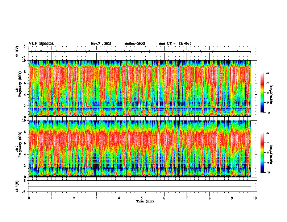Click the 'ch.3(V)' axis label
Screen dimensions: 287x222
point(17,186)
